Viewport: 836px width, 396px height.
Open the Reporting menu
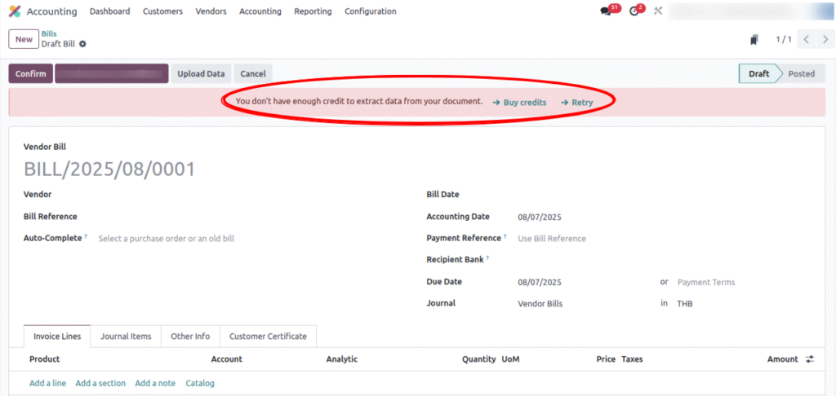coord(313,11)
